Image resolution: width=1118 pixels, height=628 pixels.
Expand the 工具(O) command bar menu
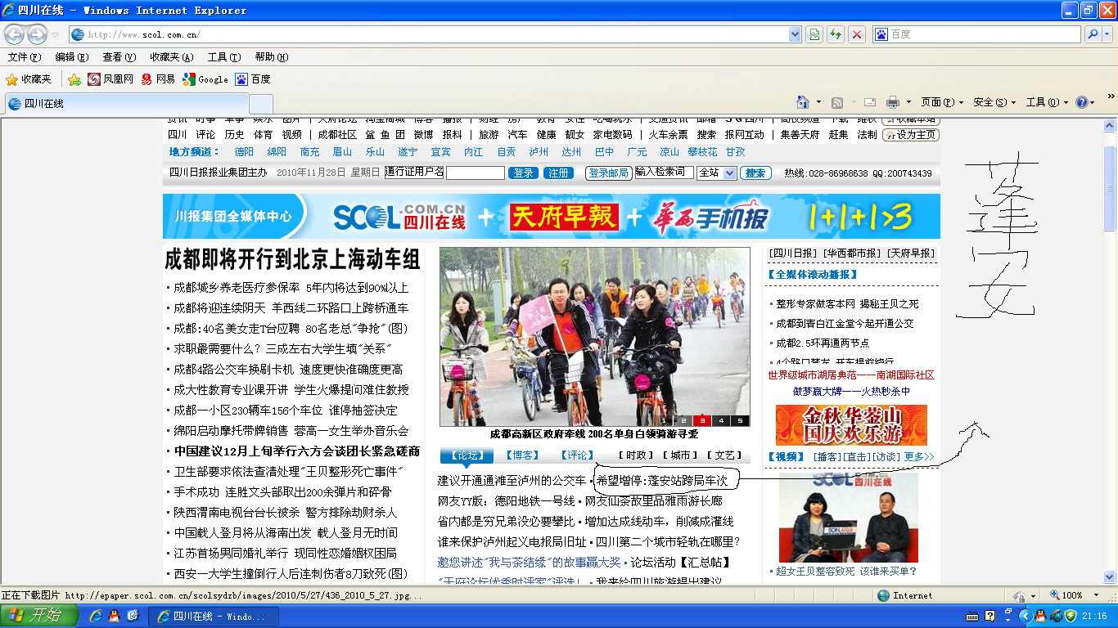click(1047, 102)
